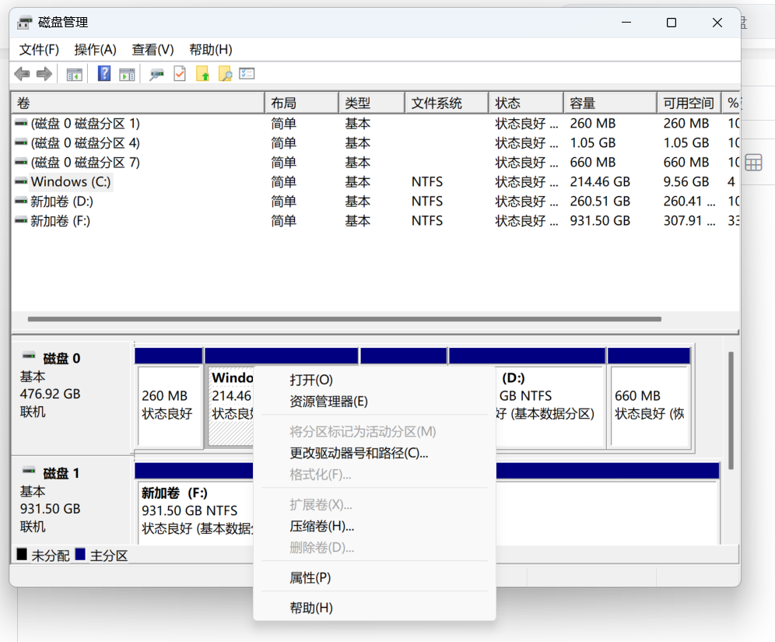Select the Windows 214.46 partition block on 磁盘 0
The image size is (775, 642).
[231, 406]
